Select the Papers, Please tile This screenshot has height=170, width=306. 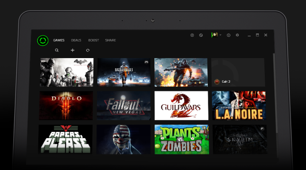point(65,139)
